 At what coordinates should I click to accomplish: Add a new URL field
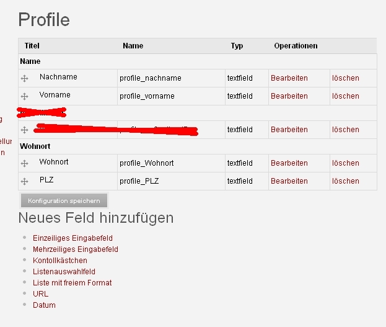point(40,293)
